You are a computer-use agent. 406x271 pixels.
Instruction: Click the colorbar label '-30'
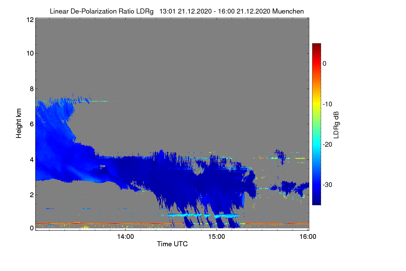[327, 185]
